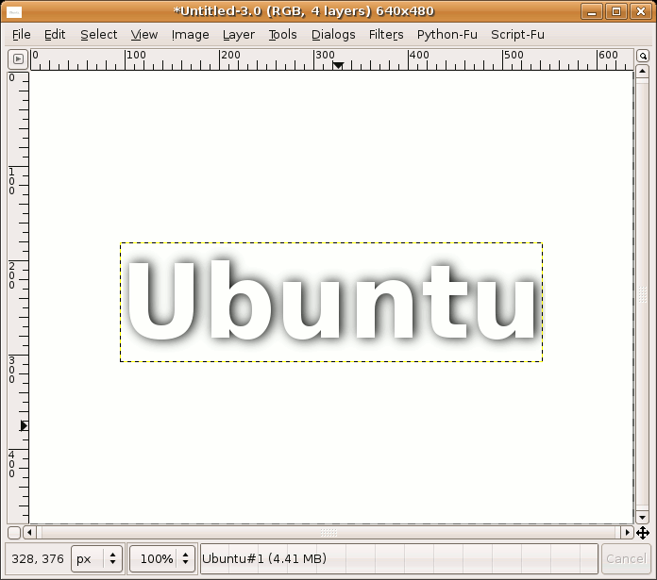657x580 pixels.
Task: Open the Image menu
Action: [191, 34]
